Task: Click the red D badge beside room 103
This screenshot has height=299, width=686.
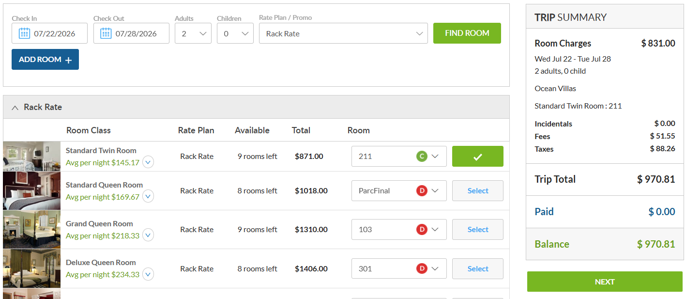Action: click(422, 229)
